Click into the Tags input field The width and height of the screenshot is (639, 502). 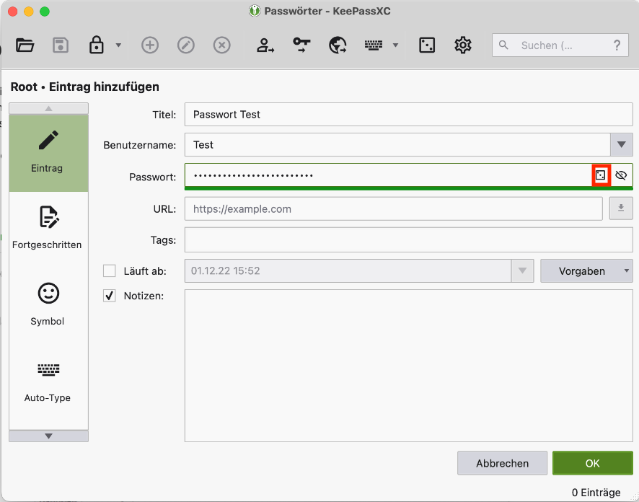point(408,240)
